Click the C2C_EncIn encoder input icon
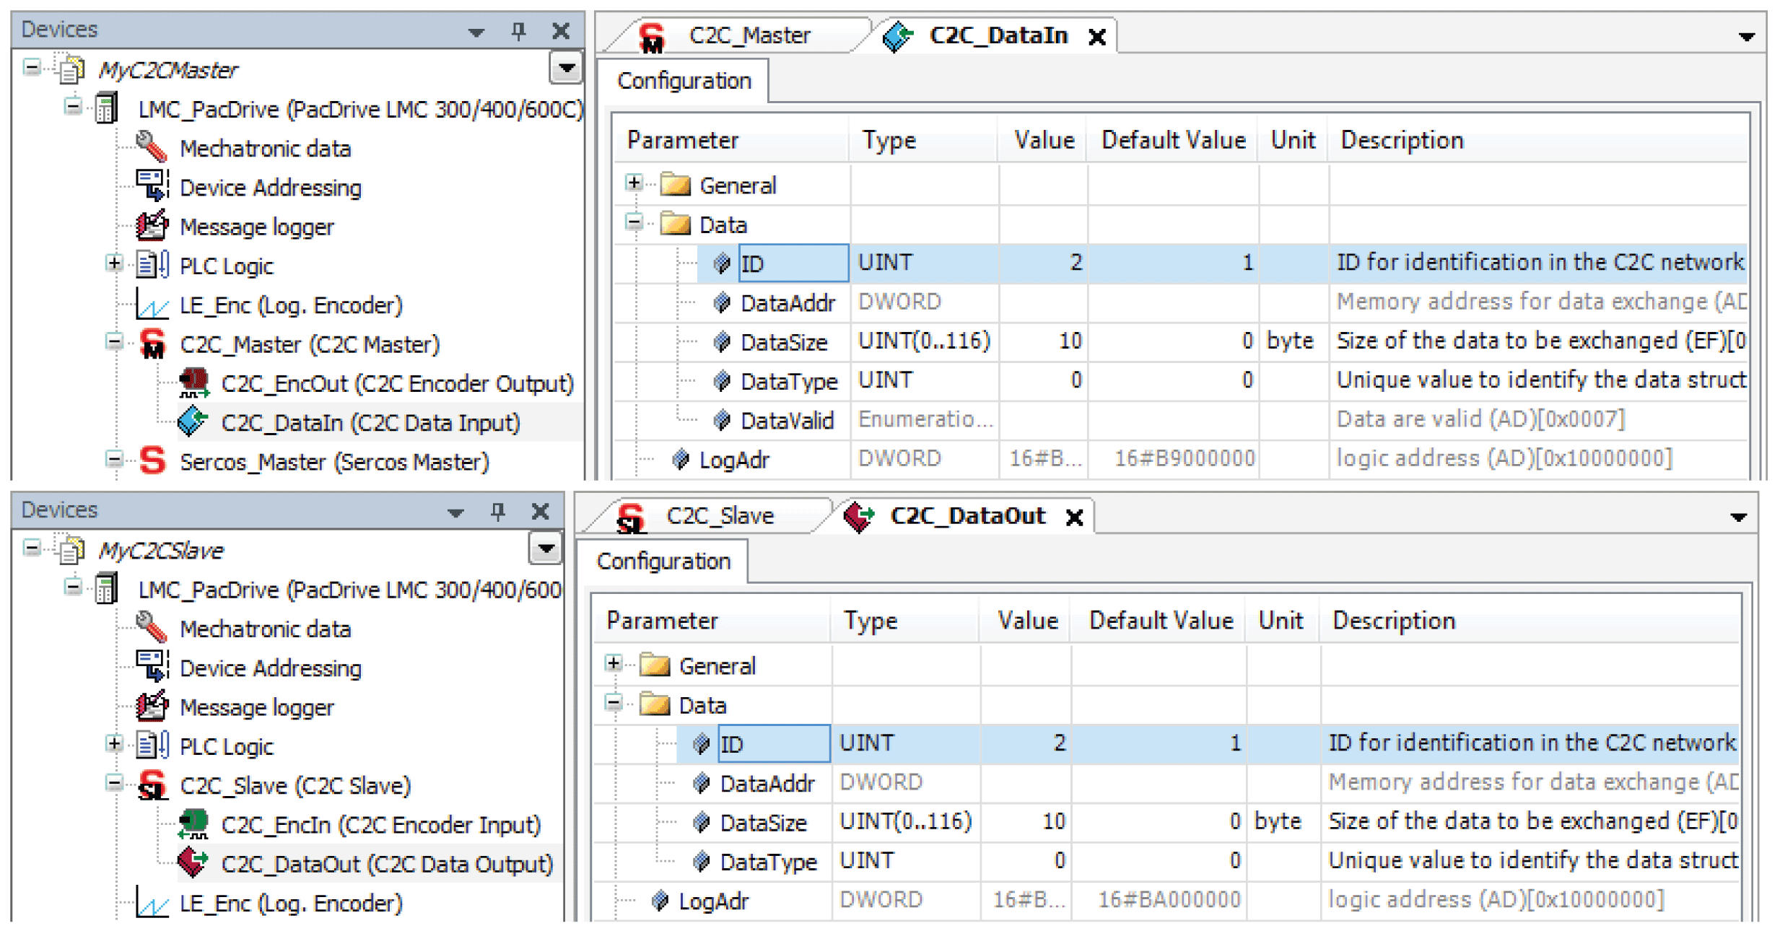This screenshot has height=931, width=1780. (193, 824)
